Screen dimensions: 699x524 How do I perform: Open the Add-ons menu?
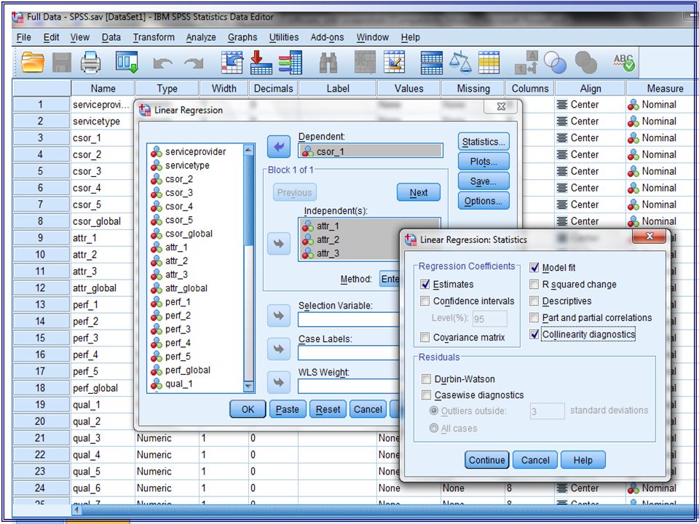(327, 37)
